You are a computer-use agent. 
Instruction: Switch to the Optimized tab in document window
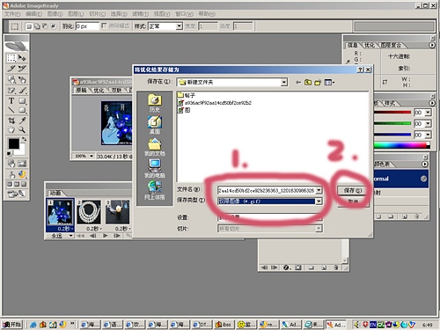(99, 91)
